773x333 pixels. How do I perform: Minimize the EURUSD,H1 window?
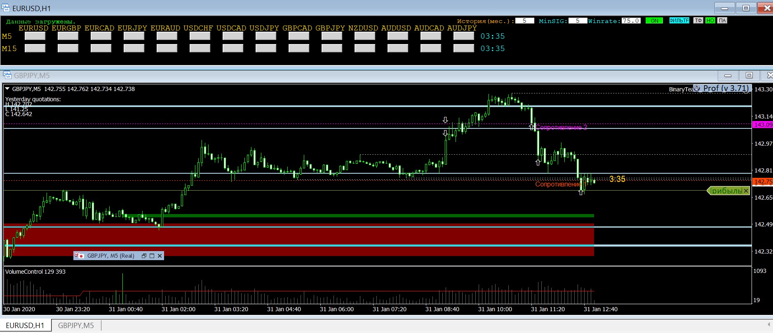[x=725, y=8]
